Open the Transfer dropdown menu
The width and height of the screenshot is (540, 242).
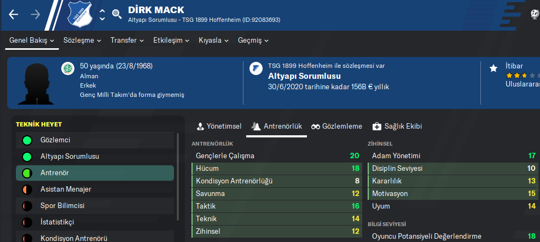pos(127,41)
